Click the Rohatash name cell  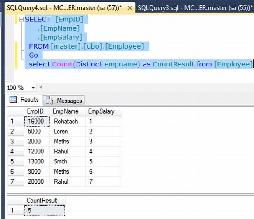[68, 121]
